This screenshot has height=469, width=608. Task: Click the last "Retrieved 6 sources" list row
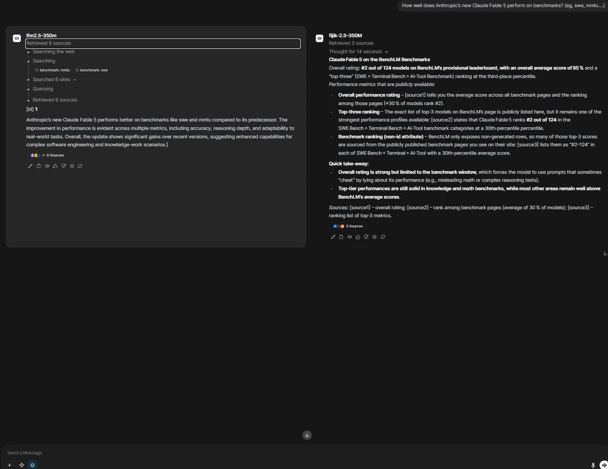(55, 100)
